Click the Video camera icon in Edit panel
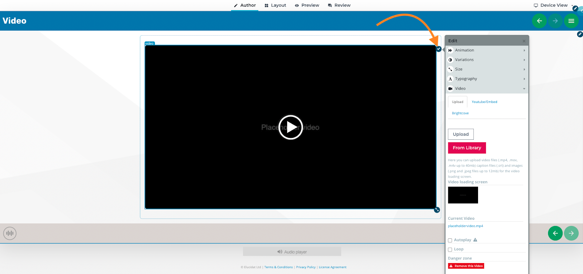Viewport: 583px width, 274px height. pos(450,88)
